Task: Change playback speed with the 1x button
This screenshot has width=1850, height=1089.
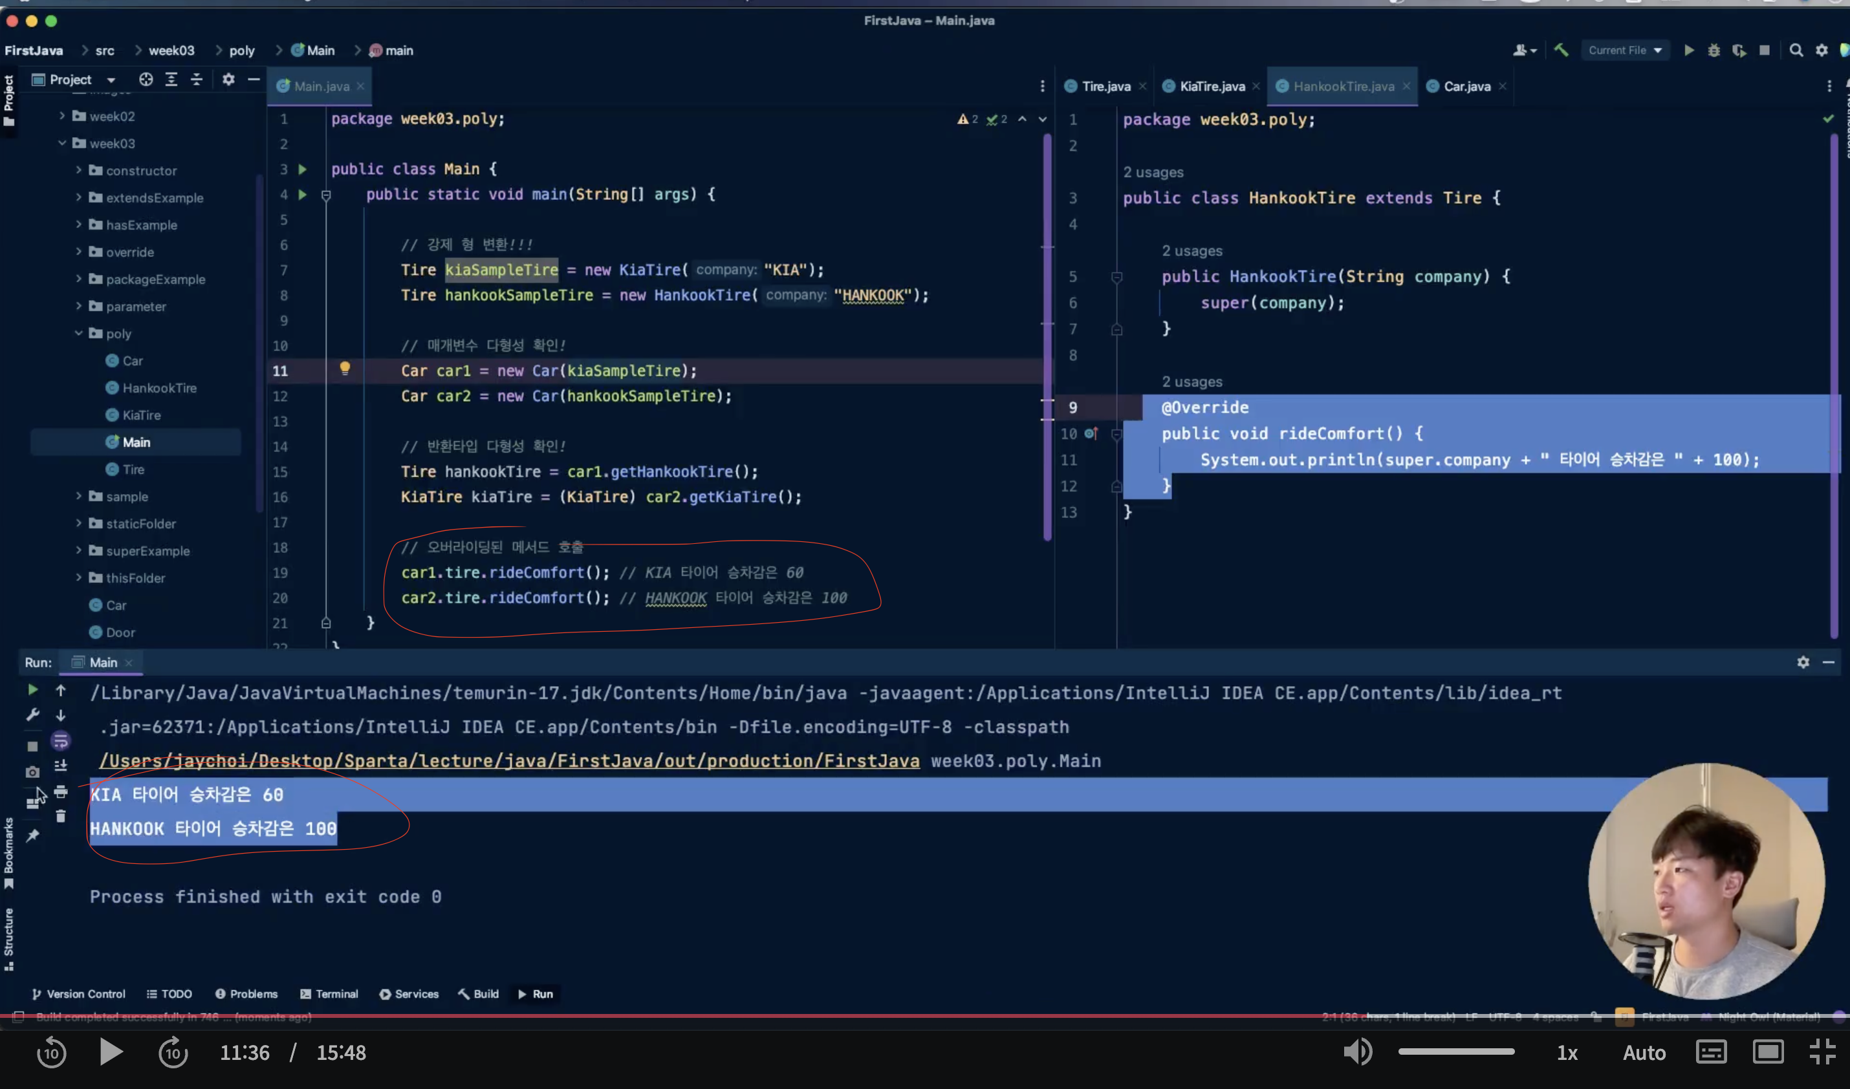Action: 1567,1053
